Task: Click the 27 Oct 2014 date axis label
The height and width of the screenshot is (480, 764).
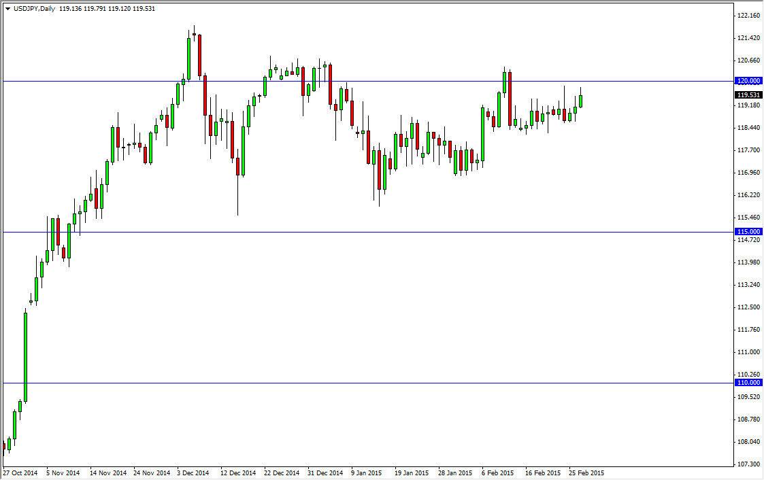Action: click(19, 472)
